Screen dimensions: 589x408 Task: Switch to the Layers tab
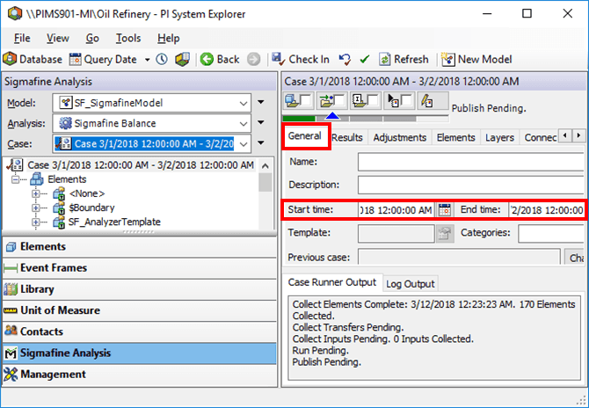click(x=499, y=137)
